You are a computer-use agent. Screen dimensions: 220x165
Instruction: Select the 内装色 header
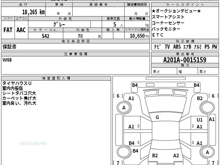tap(82, 30)
